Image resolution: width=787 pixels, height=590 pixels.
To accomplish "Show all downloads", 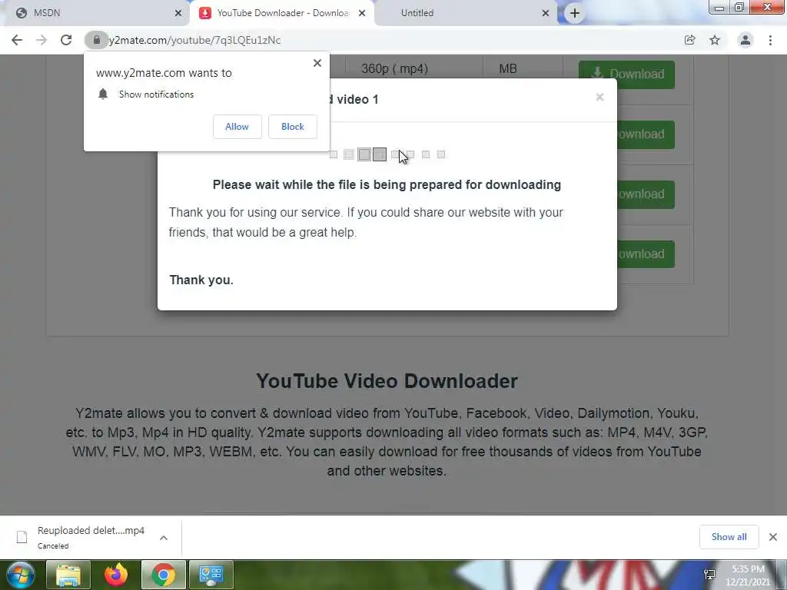I will click(x=729, y=537).
